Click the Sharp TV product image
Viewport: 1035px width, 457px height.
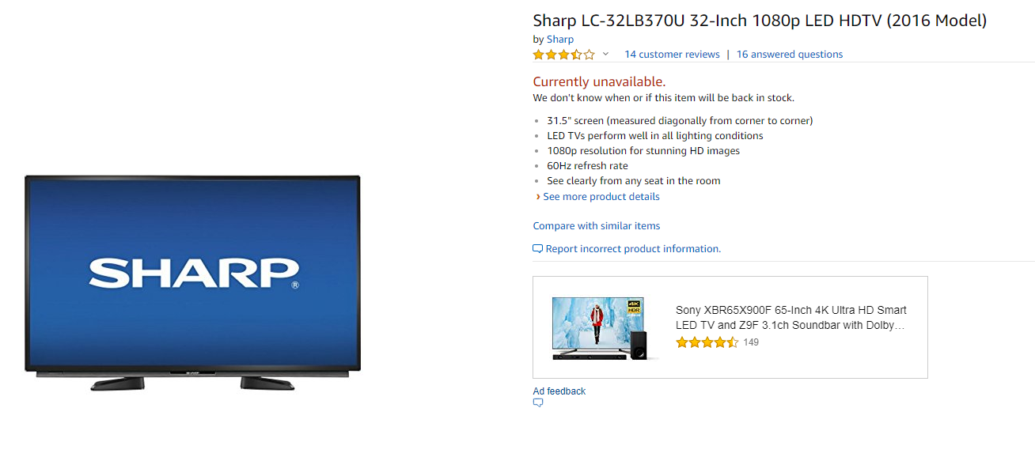(x=192, y=284)
